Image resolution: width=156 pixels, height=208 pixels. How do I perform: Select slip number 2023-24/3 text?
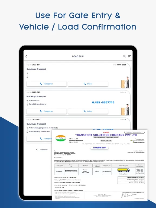[36, 92]
